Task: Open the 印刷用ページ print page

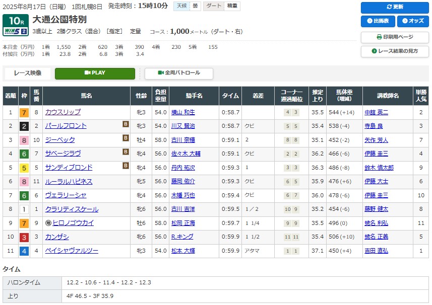Action: coord(394,37)
